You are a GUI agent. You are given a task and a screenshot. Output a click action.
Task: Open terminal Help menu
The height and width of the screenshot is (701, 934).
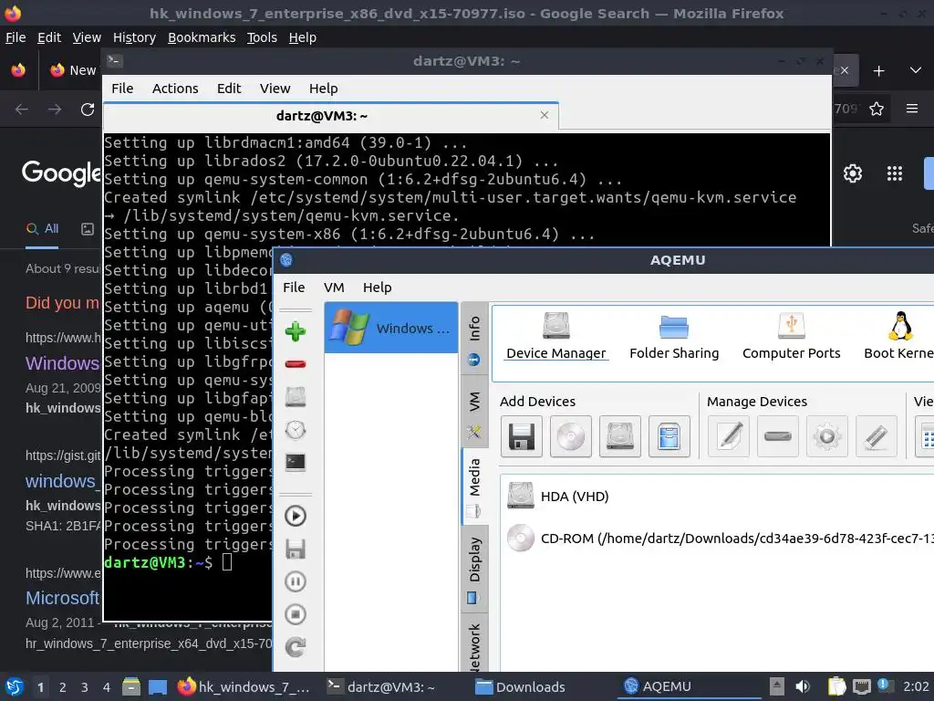(x=324, y=89)
